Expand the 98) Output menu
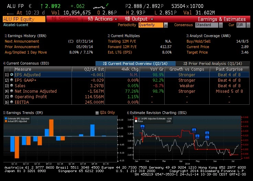 click(139, 19)
